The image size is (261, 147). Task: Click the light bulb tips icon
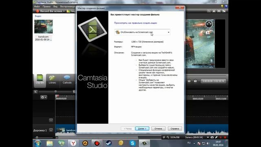pos(222,6)
